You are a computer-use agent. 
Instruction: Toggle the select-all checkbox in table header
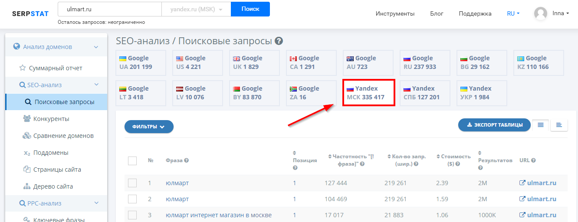132,161
